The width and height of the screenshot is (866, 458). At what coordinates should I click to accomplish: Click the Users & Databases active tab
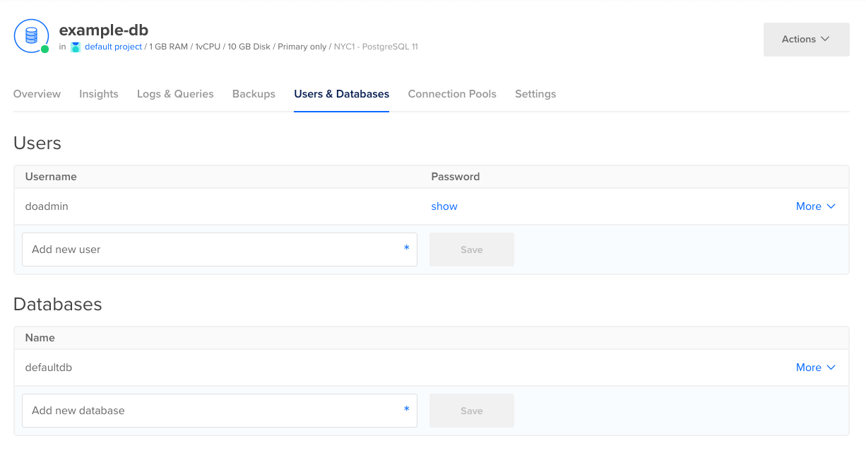coord(341,93)
